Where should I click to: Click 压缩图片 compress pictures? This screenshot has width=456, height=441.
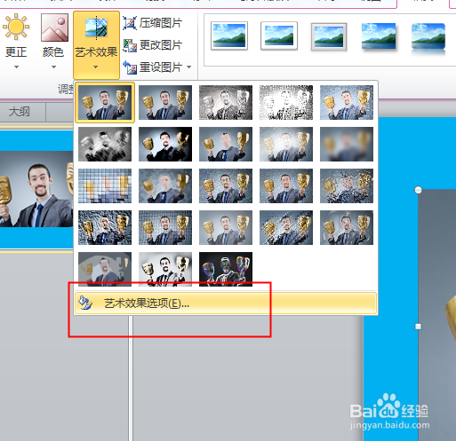point(153,23)
